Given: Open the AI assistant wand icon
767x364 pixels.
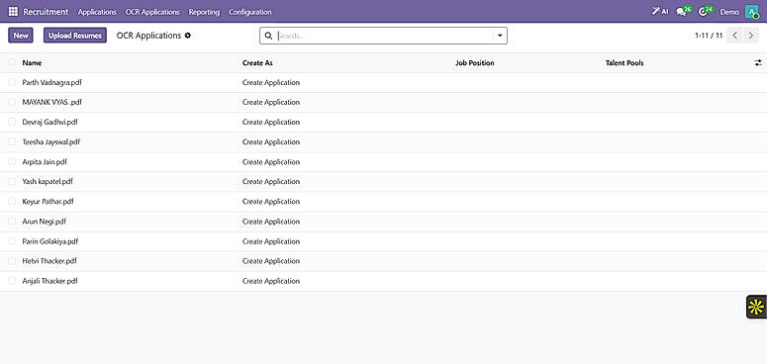Looking at the screenshot, I should click(660, 12).
